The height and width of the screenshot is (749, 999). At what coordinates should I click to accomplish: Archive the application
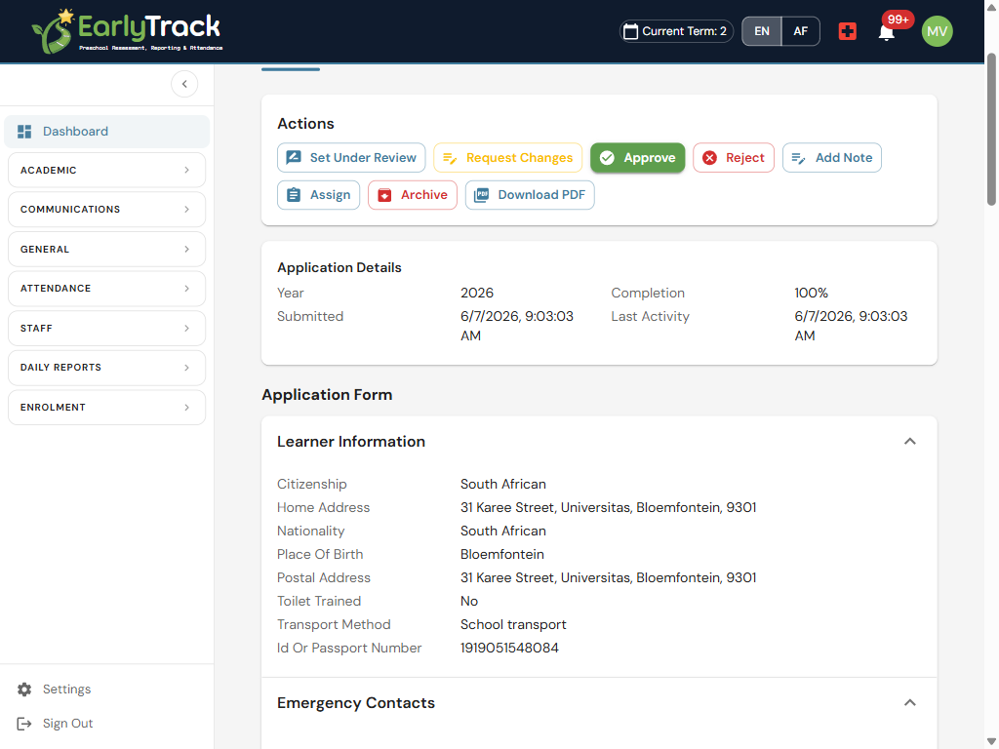pos(413,195)
